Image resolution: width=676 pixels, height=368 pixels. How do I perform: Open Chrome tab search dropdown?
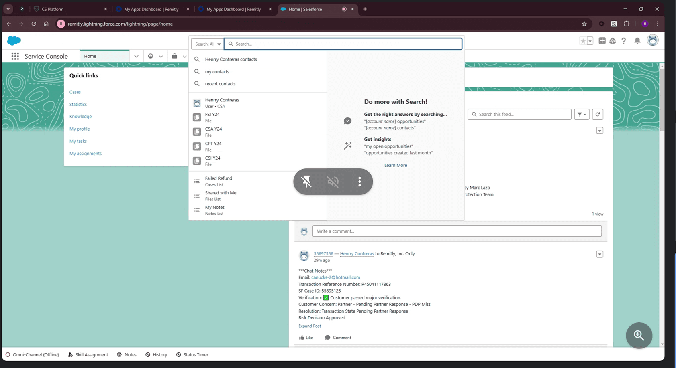(8, 9)
